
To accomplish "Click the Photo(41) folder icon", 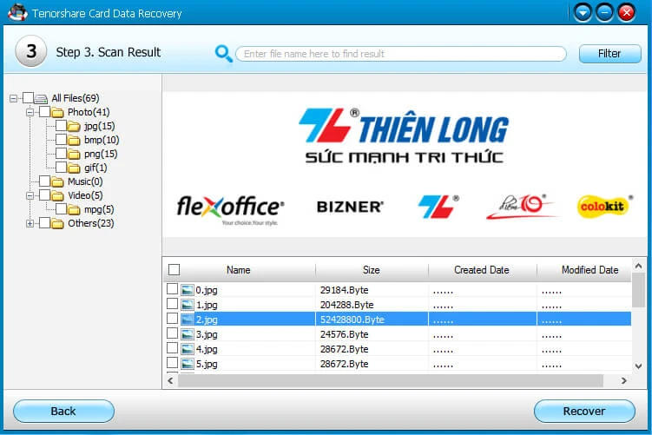I will click(x=57, y=112).
